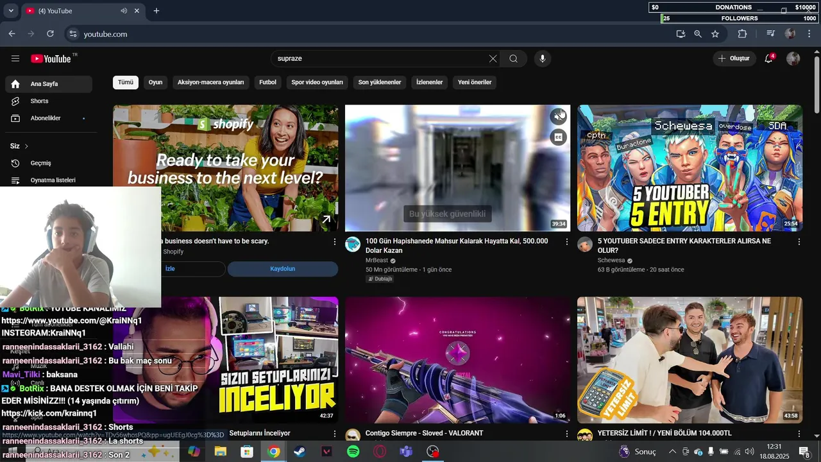Open 'Ana Sayfa' in sidebar
The height and width of the screenshot is (462, 821).
(49, 84)
